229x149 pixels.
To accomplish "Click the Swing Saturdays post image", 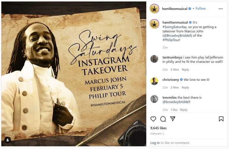I will [74, 74].
